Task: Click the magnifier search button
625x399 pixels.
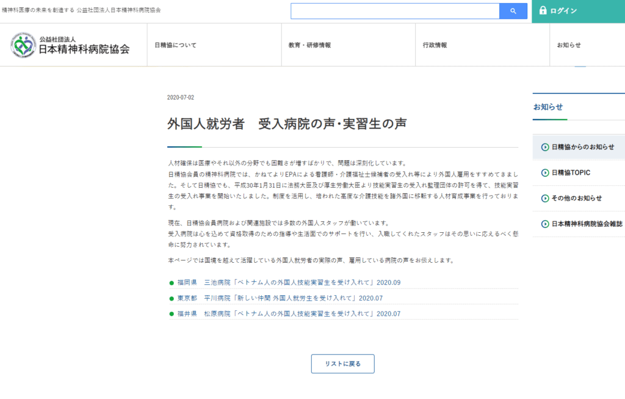Action: pyautogui.click(x=513, y=11)
